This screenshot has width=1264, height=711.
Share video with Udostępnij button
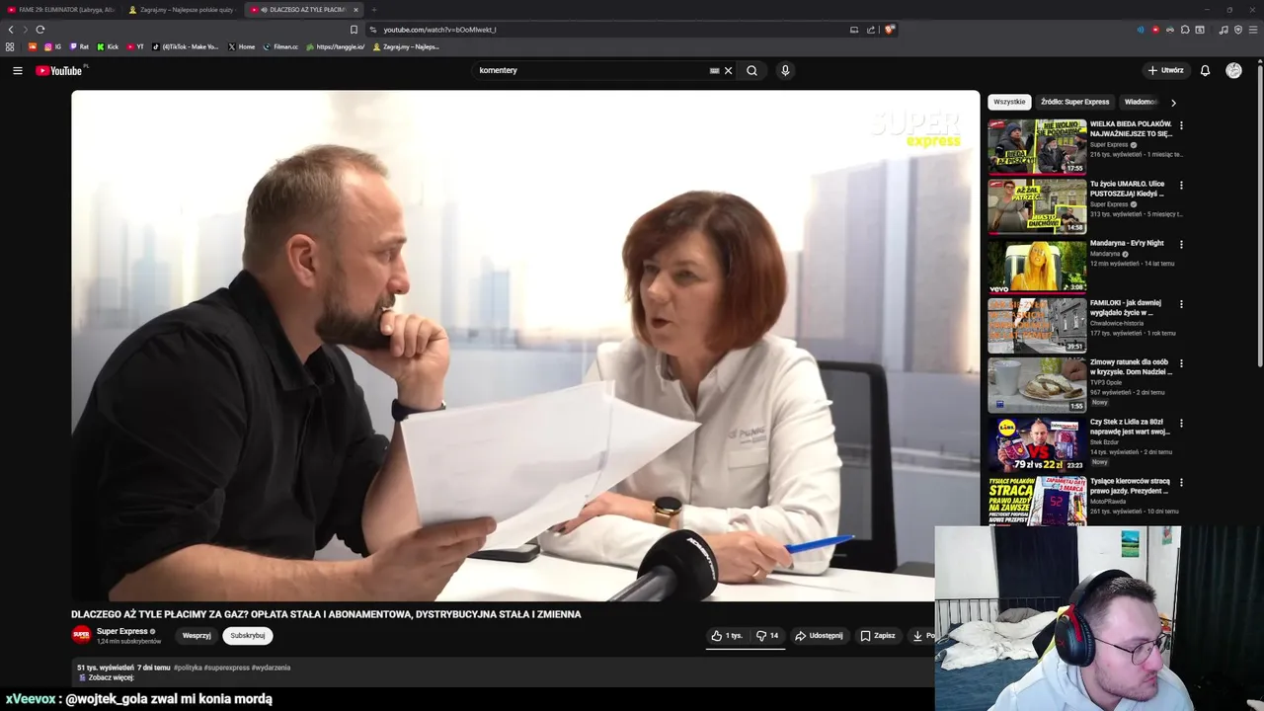click(820, 636)
